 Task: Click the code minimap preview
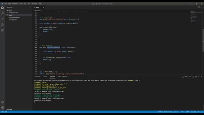coord(196,17)
